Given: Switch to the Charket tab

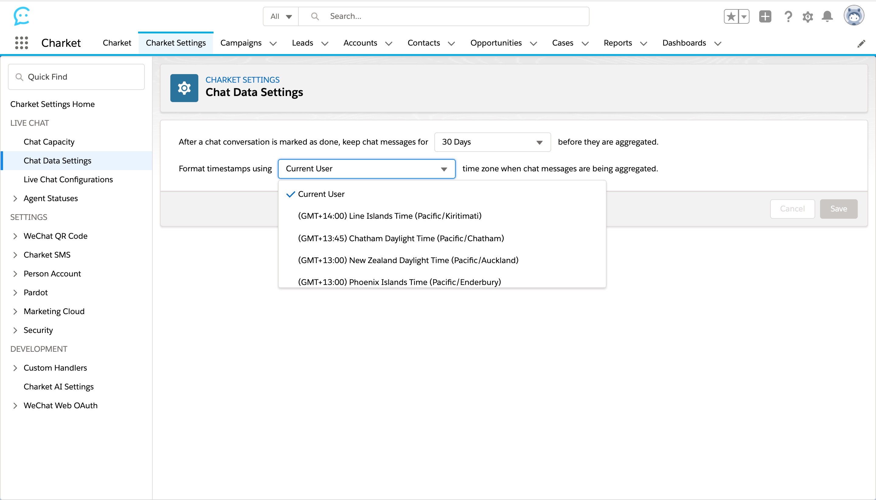Looking at the screenshot, I should [117, 43].
